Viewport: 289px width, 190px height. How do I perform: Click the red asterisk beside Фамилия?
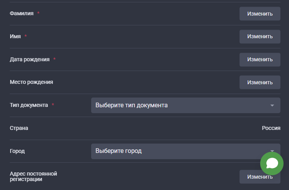click(x=38, y=13)
